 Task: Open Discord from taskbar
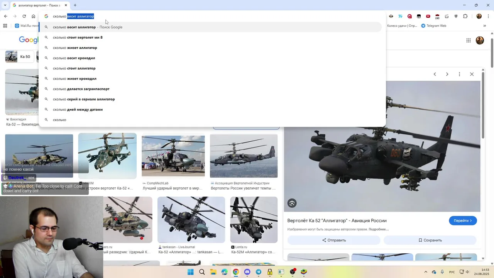tap(247, 272)
